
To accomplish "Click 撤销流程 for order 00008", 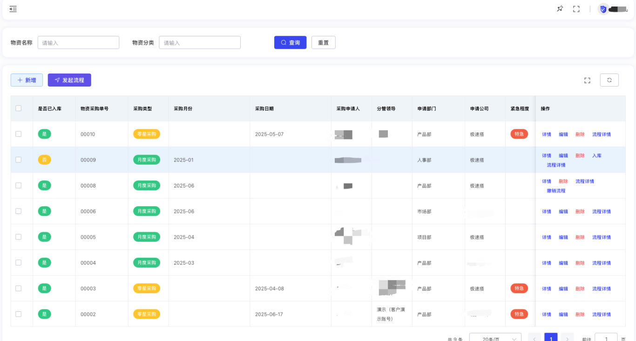I will [x=556, y=191].
